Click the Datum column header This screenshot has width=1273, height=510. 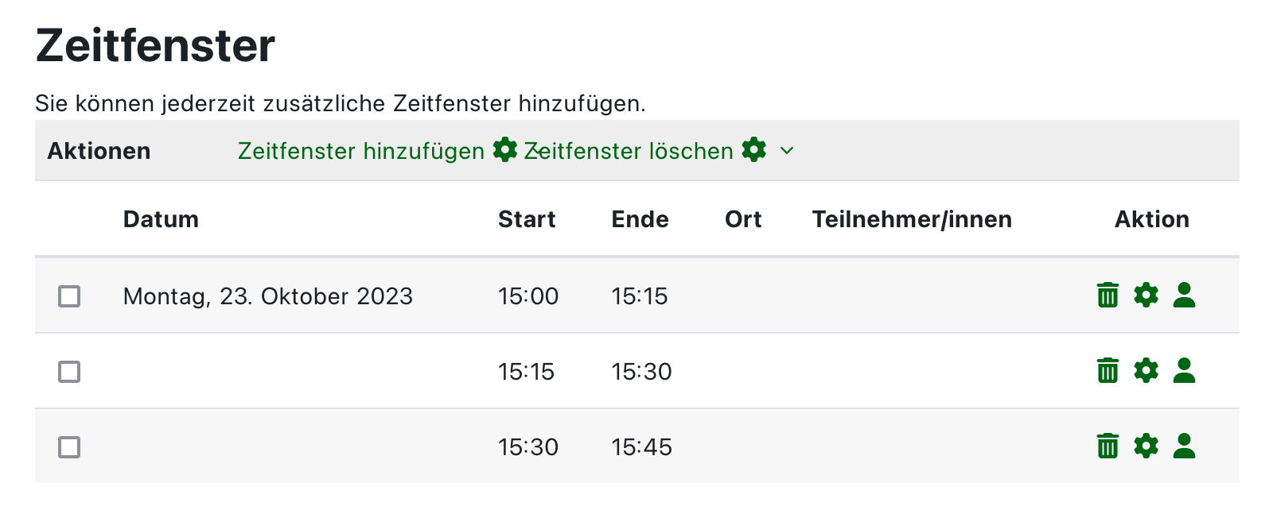(161, 219)
